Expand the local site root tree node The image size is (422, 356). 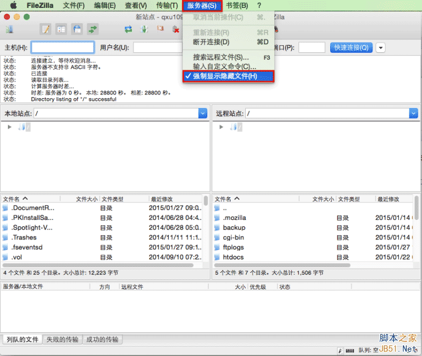pyautogui.click(x=9, y=127)
